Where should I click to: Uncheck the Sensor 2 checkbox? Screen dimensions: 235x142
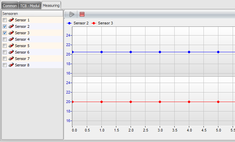tap(5, 26)
